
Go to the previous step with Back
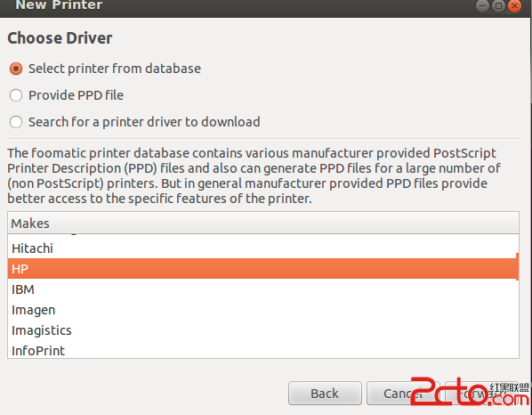click(x=325, y=394)
